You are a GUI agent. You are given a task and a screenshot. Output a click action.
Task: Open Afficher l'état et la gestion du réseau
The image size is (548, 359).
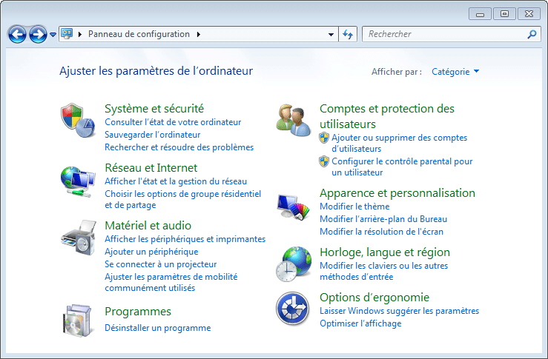176,181
